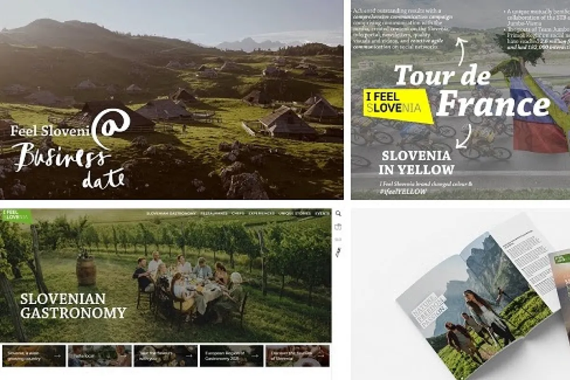Open the green growing country card
Image resolution: width=570 pixels, height=380 pixels.
pos(34,355)
